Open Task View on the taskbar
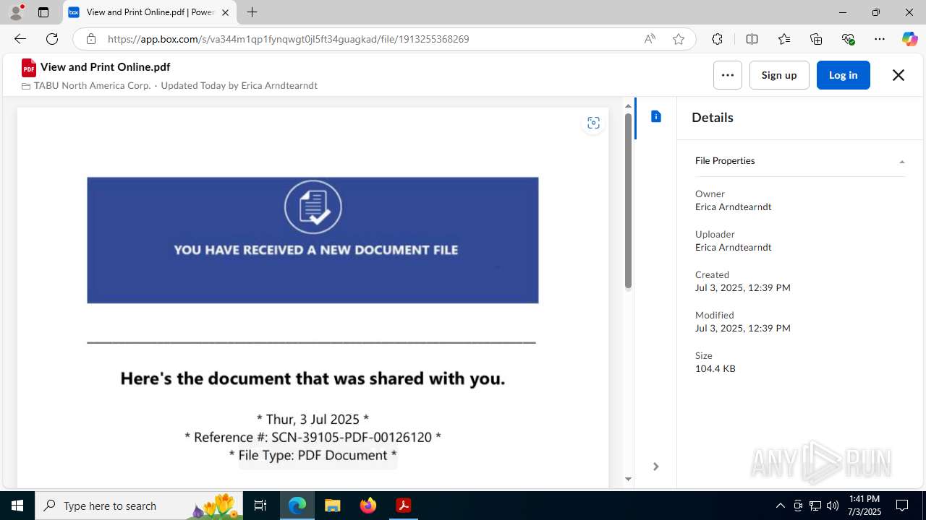The height and width of the screenshot is (520, 926). coord(260,506)
